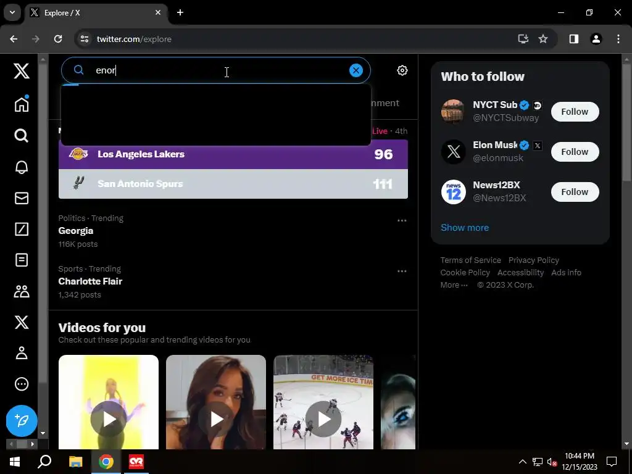Viewport: 632px width, 474px height.
Task: Click the twitter.com/explore address bar
Action: 134,39
